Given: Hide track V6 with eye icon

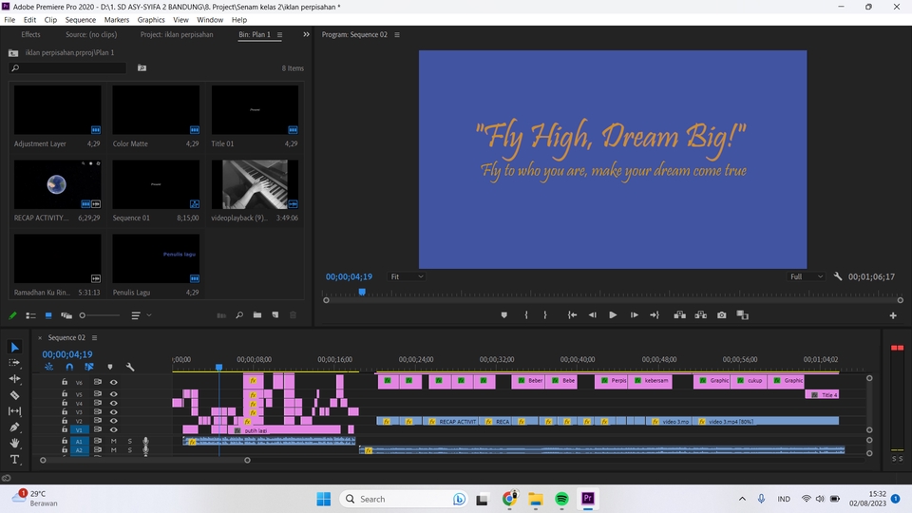Looking at the screenshot, I should (x=113, y=382).
